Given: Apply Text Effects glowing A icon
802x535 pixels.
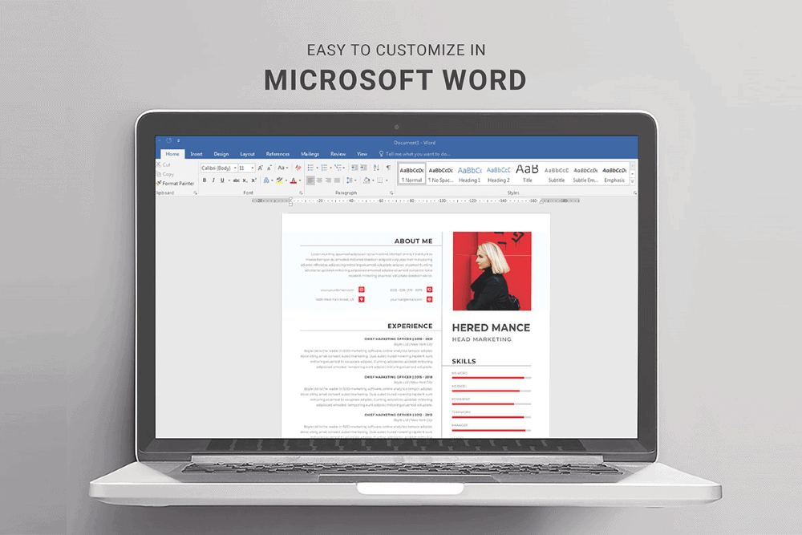Looking at the screenshot, I should [266, 180].
